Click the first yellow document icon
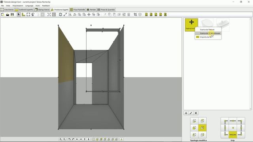The image size is (253, 142). (146, 15)
